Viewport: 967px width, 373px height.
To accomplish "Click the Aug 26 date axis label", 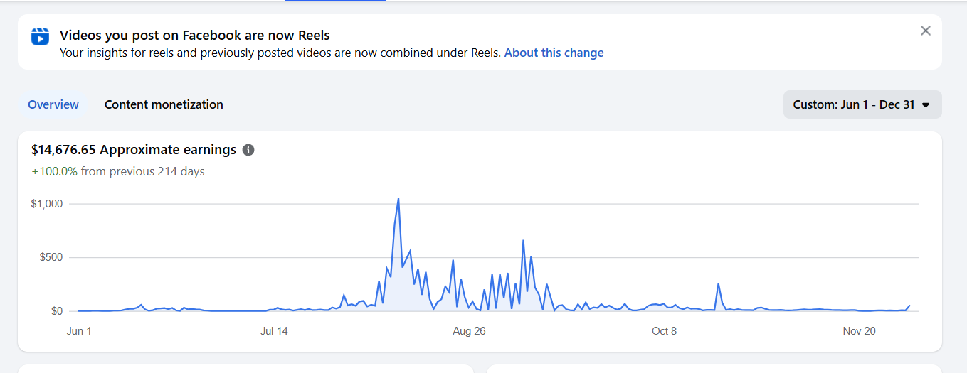I will [x=469, y=331].
